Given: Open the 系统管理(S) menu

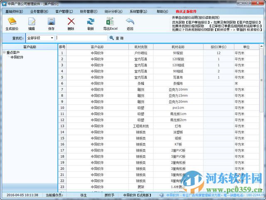Looking at the screenshot, I should coord(138,12).
